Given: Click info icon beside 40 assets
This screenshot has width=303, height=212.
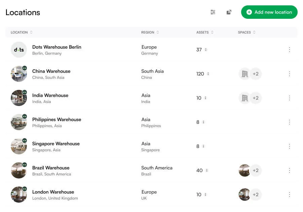Looking at the screenshot, I should [207, 170].
